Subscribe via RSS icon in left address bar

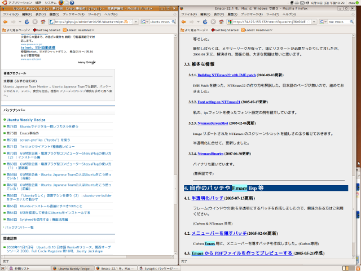(x=126, y=21)
